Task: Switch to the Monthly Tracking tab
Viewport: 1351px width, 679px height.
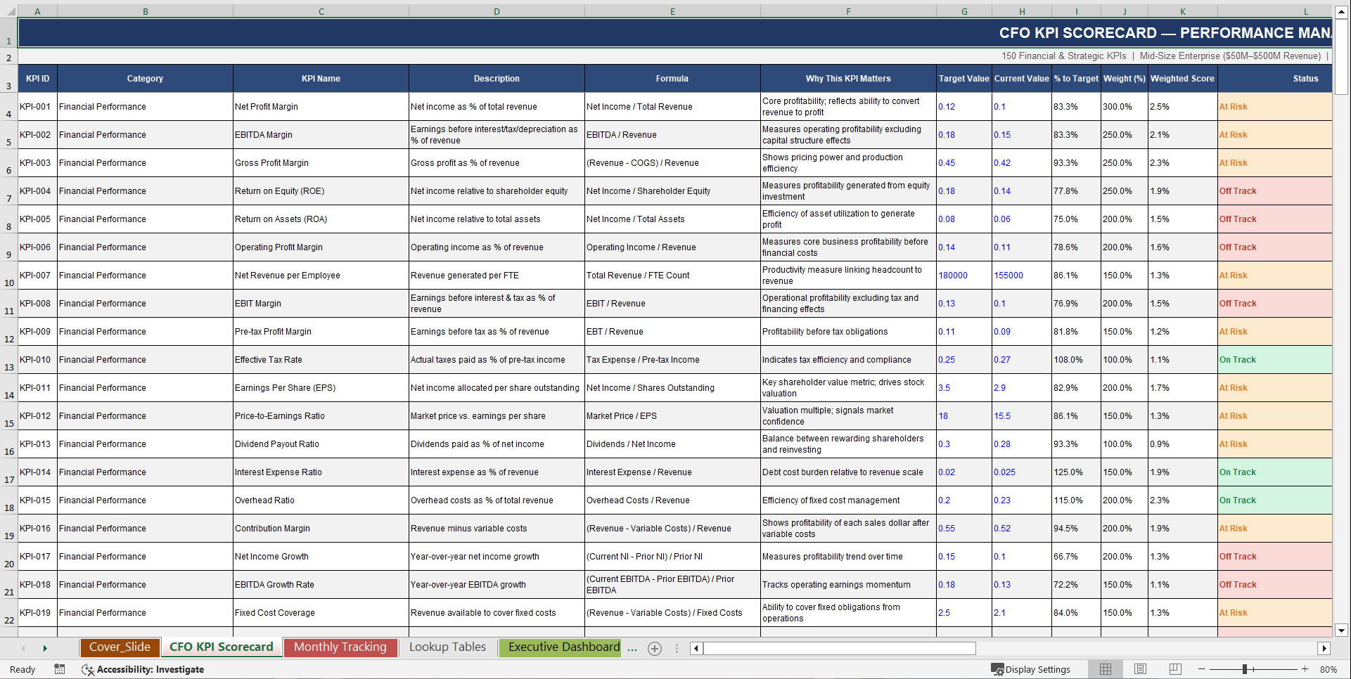Action: 340,647
